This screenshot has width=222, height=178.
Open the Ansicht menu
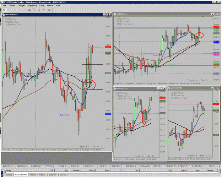click(x=12, y=6)
